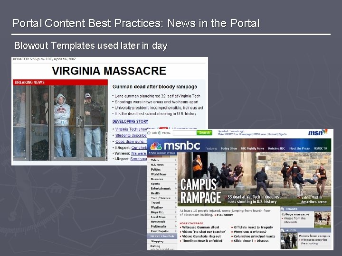Viewport: 342px width, 256px height.
Task: Click the MSN Home link
Action: 259,134
